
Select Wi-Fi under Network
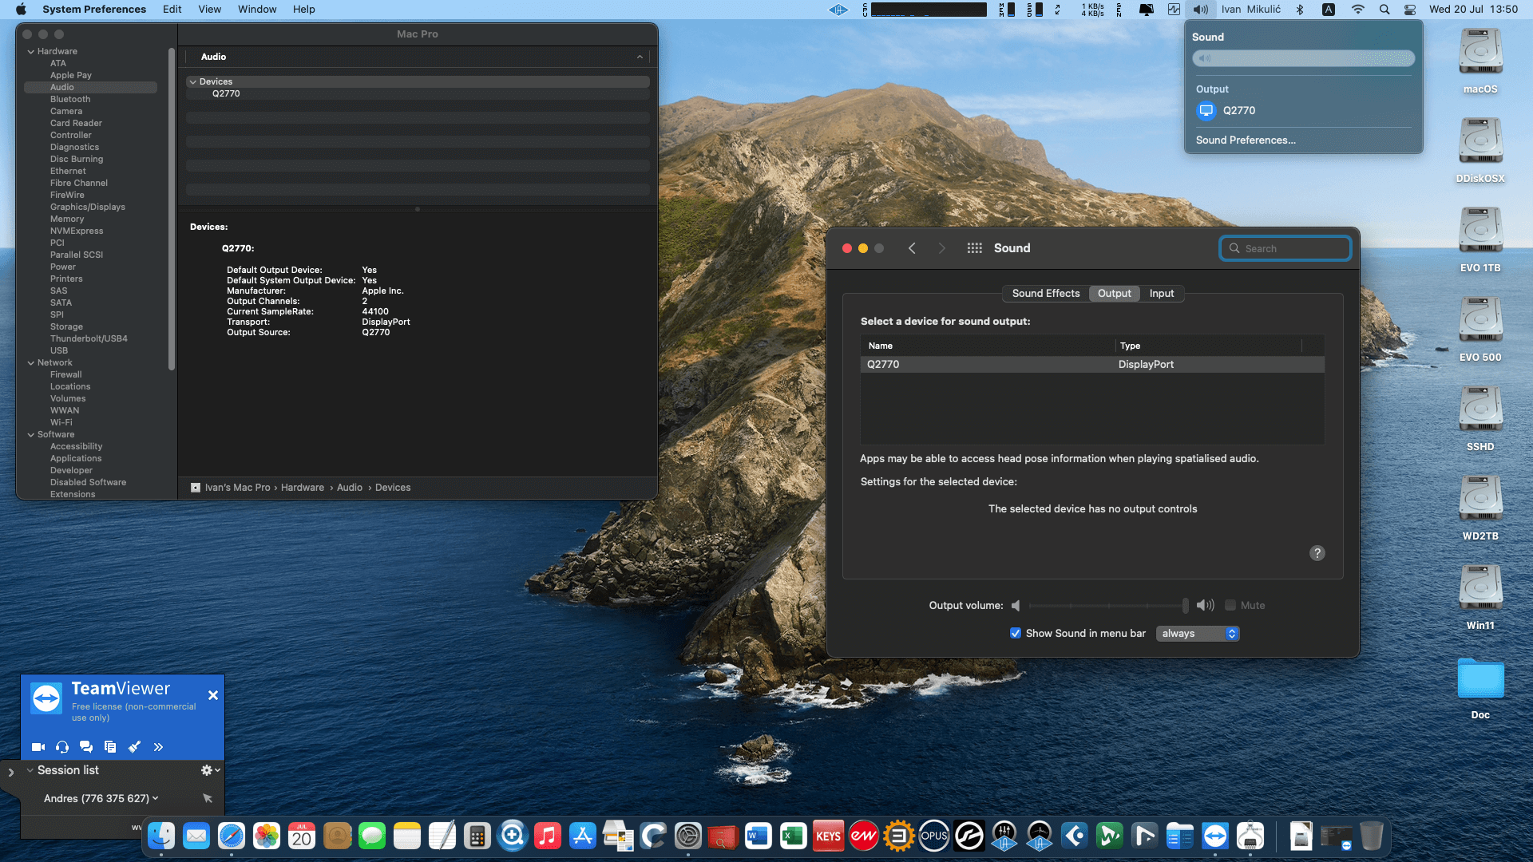[61, 423]
